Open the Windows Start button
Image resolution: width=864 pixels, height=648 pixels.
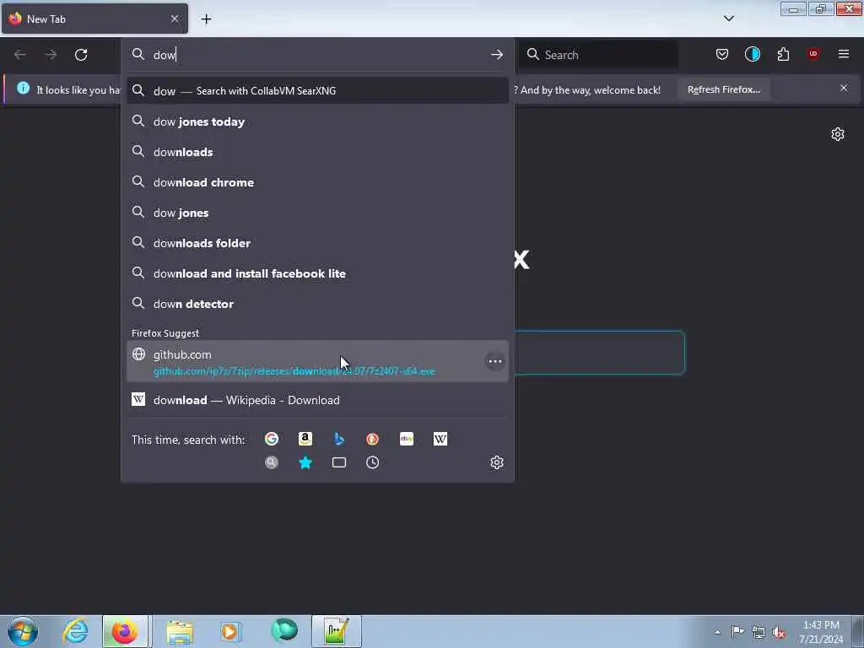[x=23, y=631]
